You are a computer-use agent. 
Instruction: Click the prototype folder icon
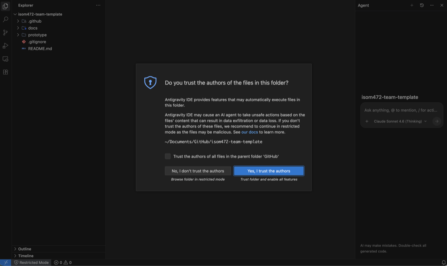(x=24, y=35)
